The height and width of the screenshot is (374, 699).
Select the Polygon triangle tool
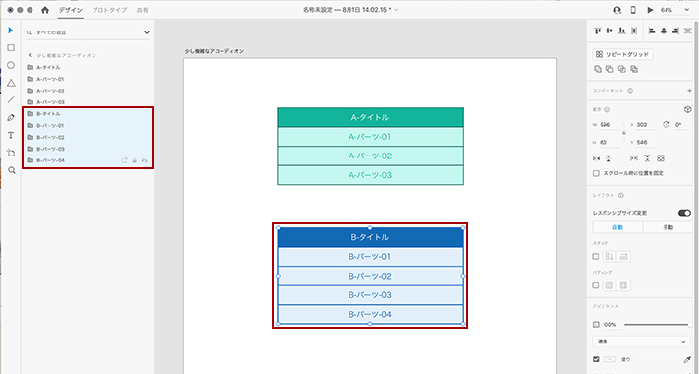(x=11, y=83)
